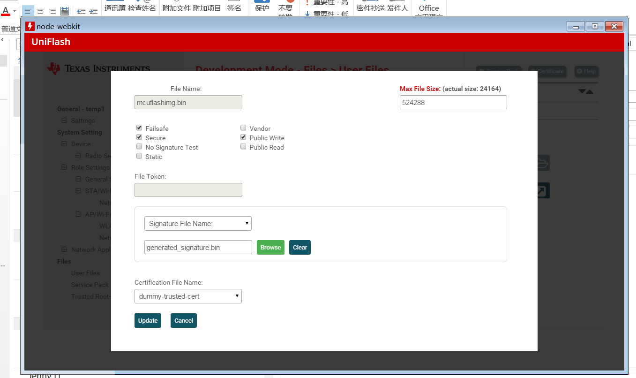Click 密件抄送 in the Outlook ribbon
Image resolution: width=636 pixels, height=378 pixels.
coord(371,8)
